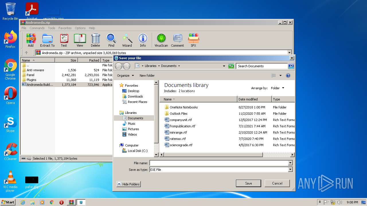This screenshot has width=367, height=206.
Task: Click the Find magnifier icon
Action: click(x=111, y=40)
